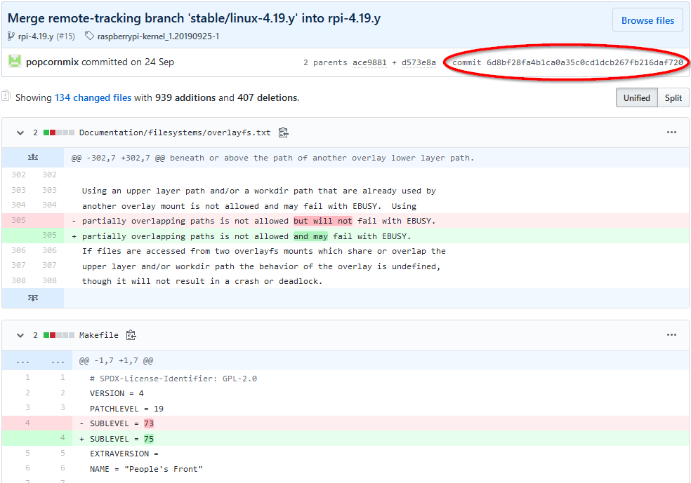This screenshot has width=691, height=483.
Task: Click the commit title Merge remote-tracking branch
Action: (194, 18)
